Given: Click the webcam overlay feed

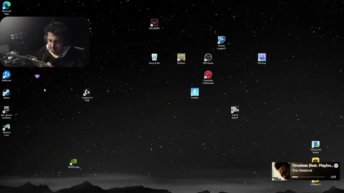Looking at the screenshot, I should [45, 42].
